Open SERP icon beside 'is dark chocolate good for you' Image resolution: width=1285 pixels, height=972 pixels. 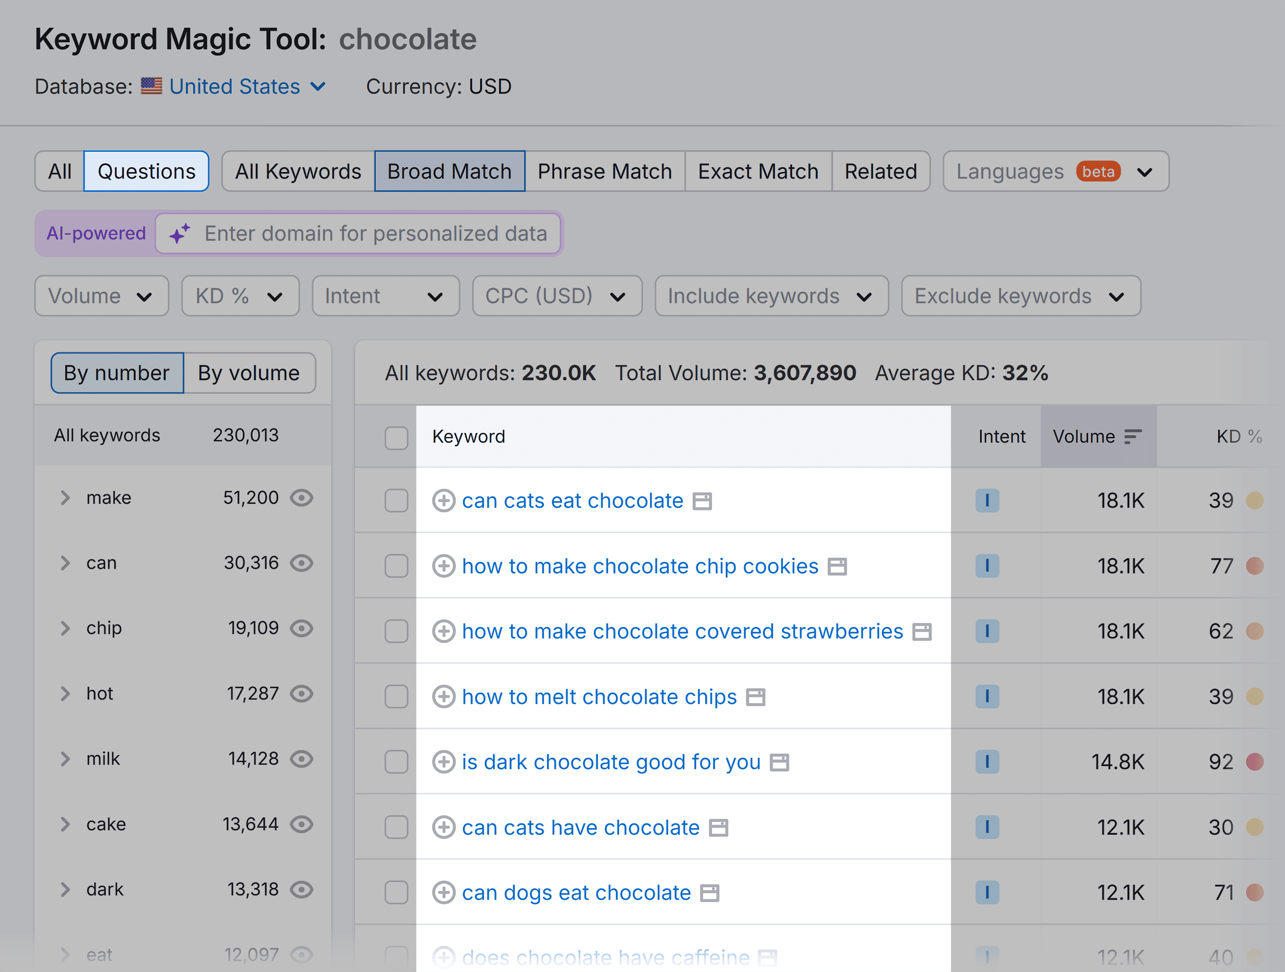tap(780, 762)
